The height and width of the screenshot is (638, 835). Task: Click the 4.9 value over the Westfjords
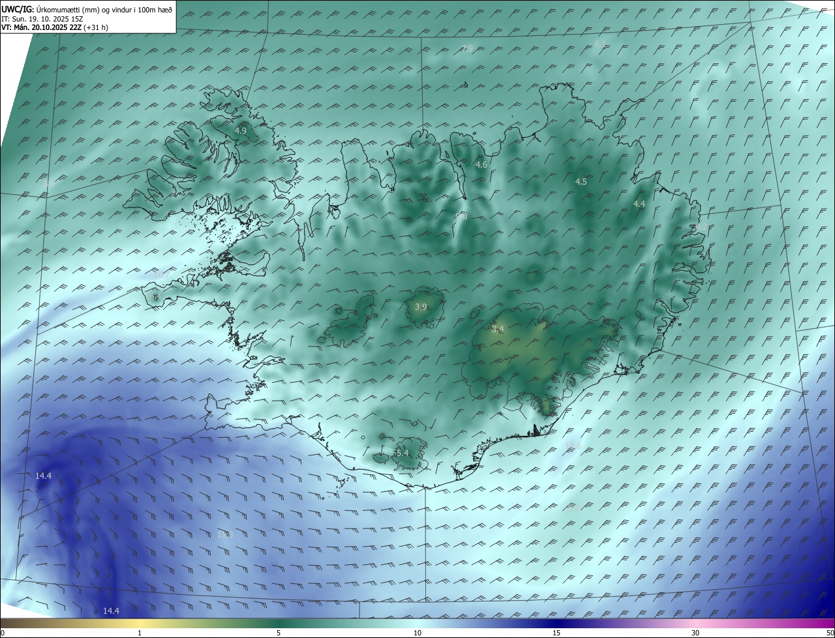[241, 130]
